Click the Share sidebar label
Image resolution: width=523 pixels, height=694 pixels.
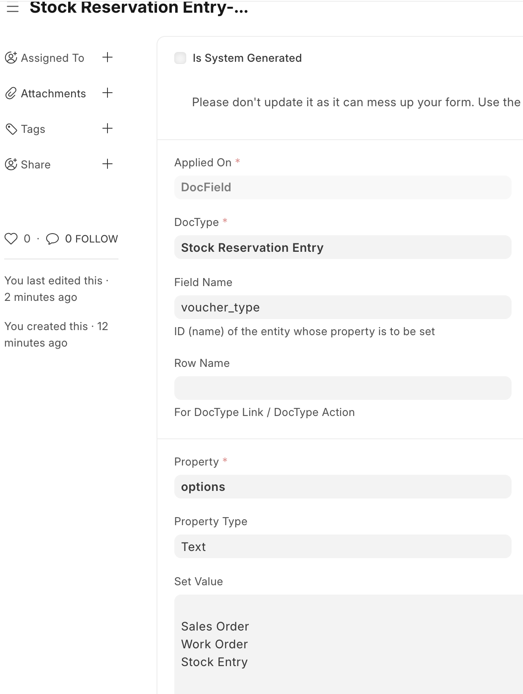point(36,165)
